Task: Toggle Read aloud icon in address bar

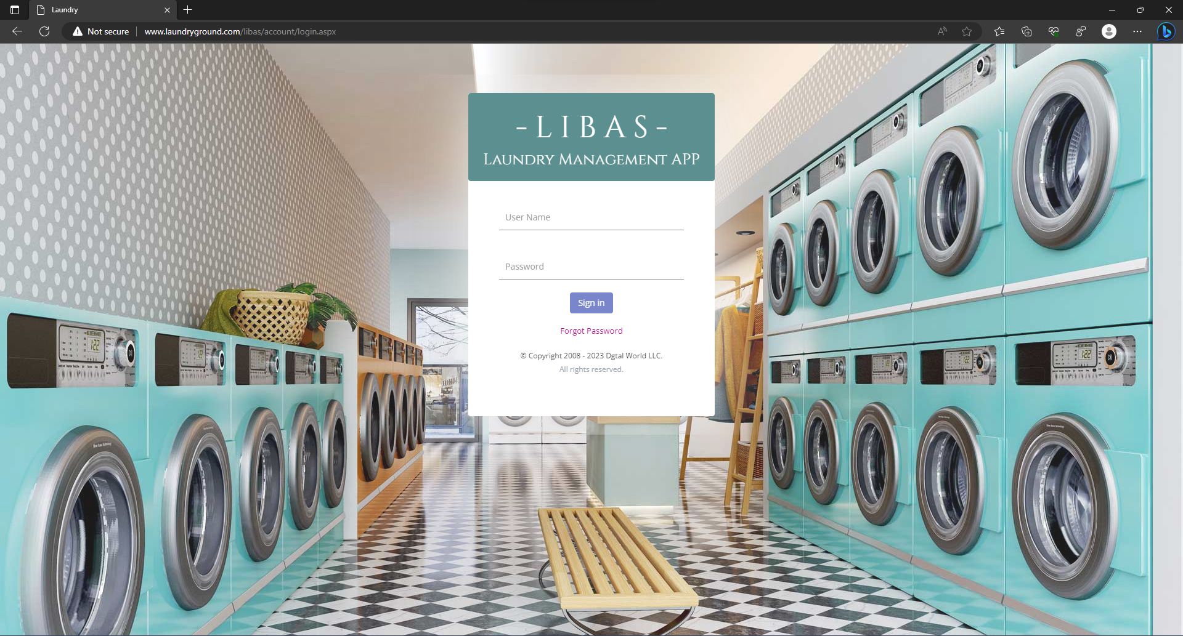Action: (x=942, y=31)
